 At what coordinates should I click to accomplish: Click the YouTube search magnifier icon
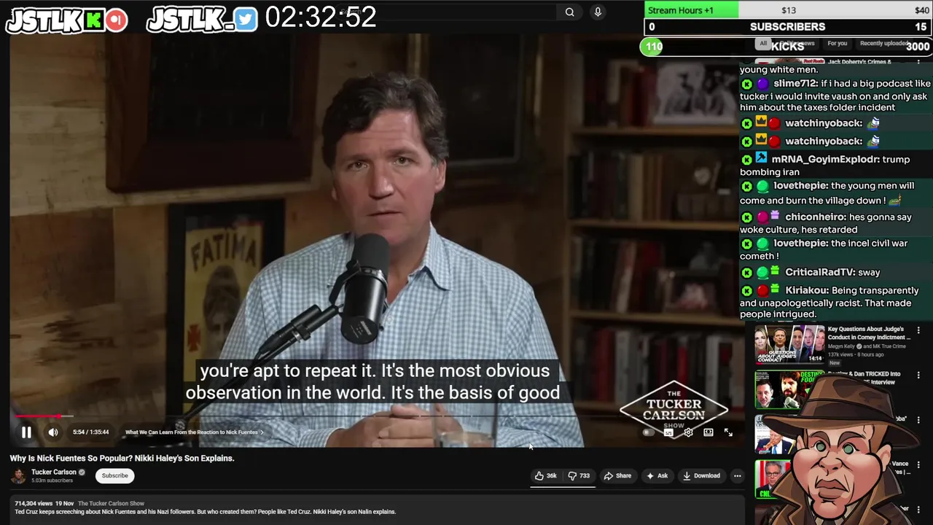[570, 12]
